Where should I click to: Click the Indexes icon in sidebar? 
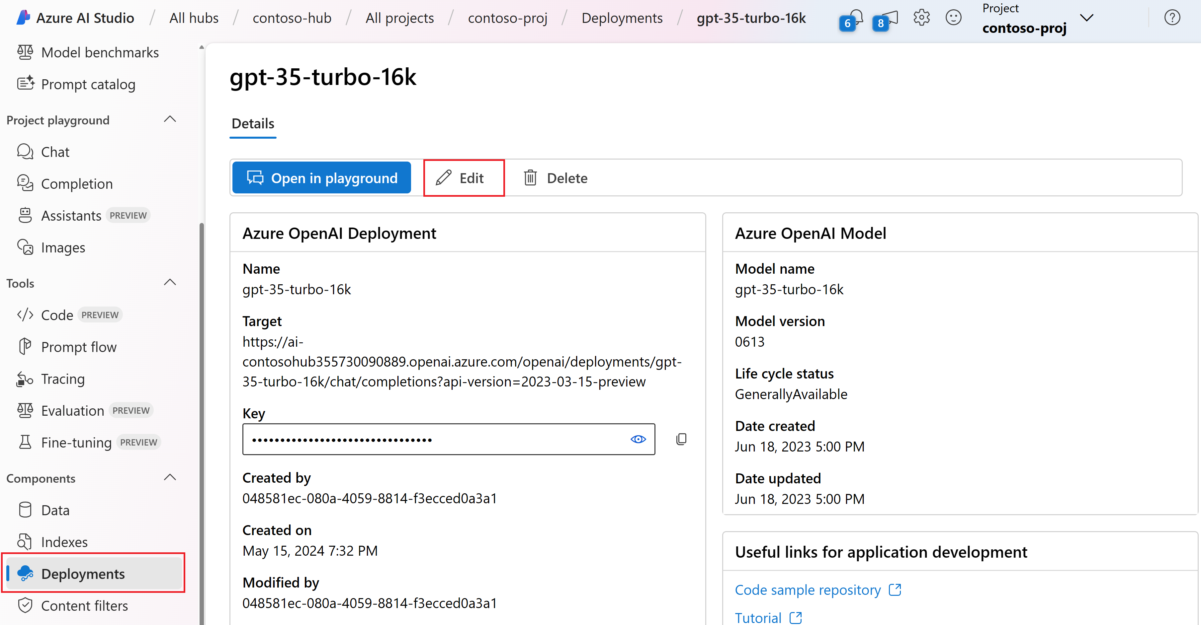[x=25, y=542]
